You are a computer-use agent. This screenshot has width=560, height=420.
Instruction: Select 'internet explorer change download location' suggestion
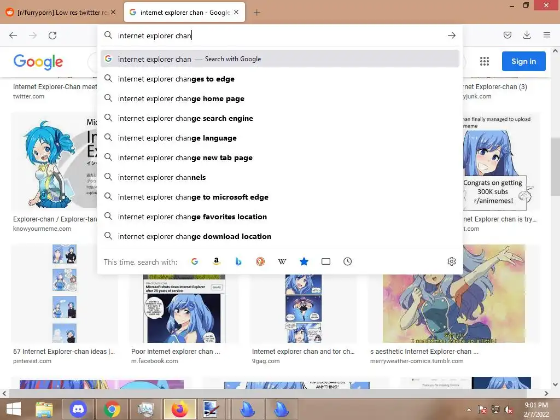click(279, 236)
